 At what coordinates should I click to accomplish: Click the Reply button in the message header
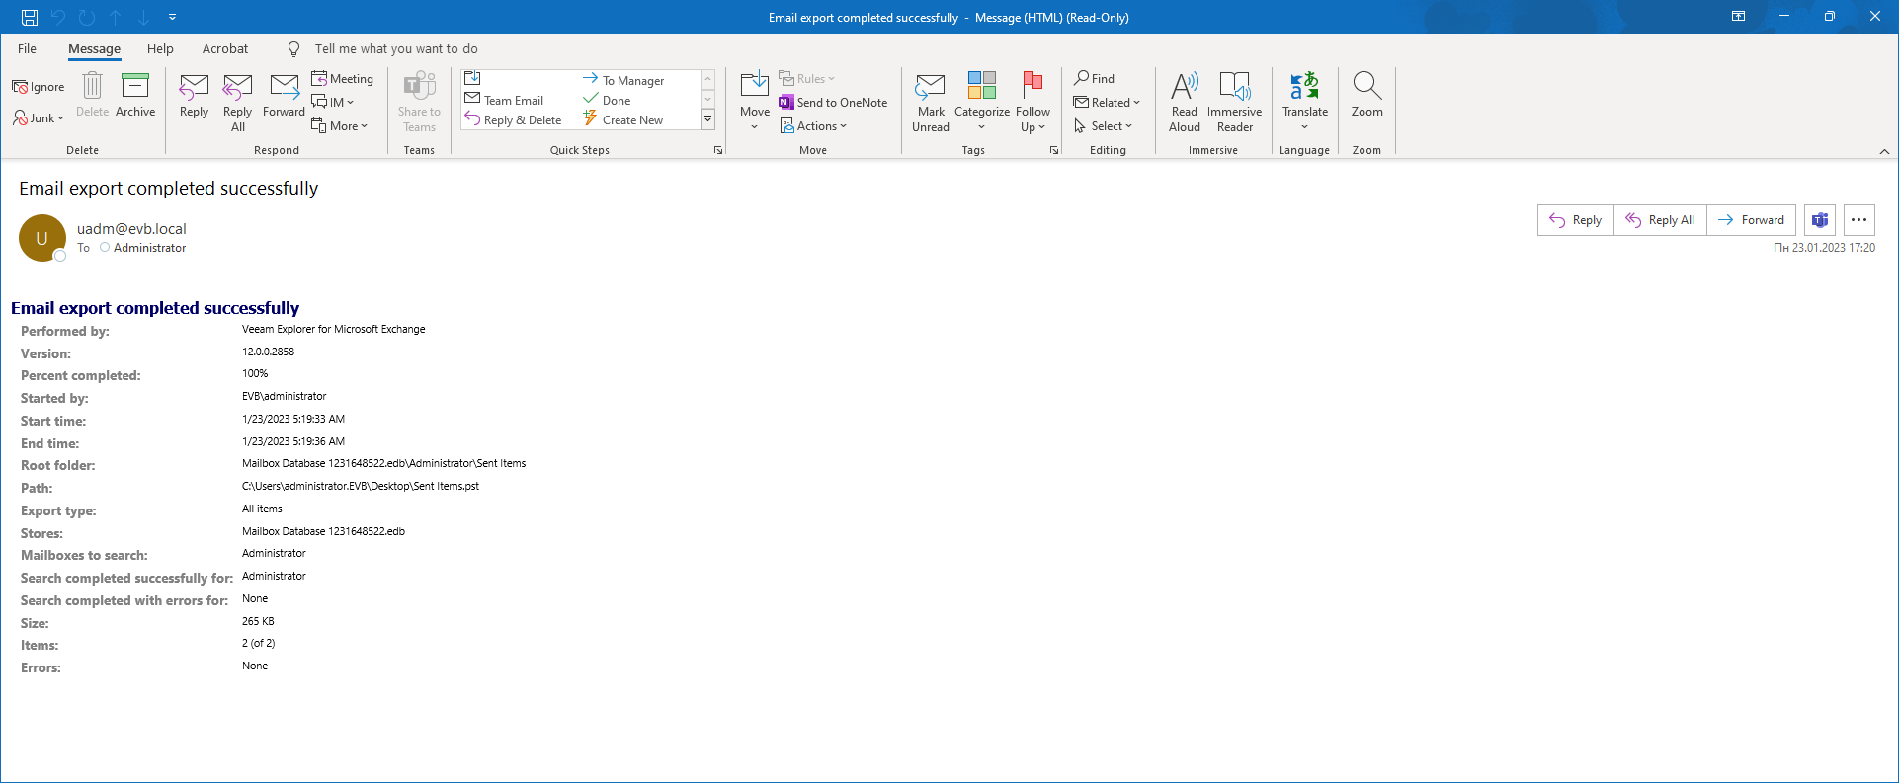[1576, 220]
